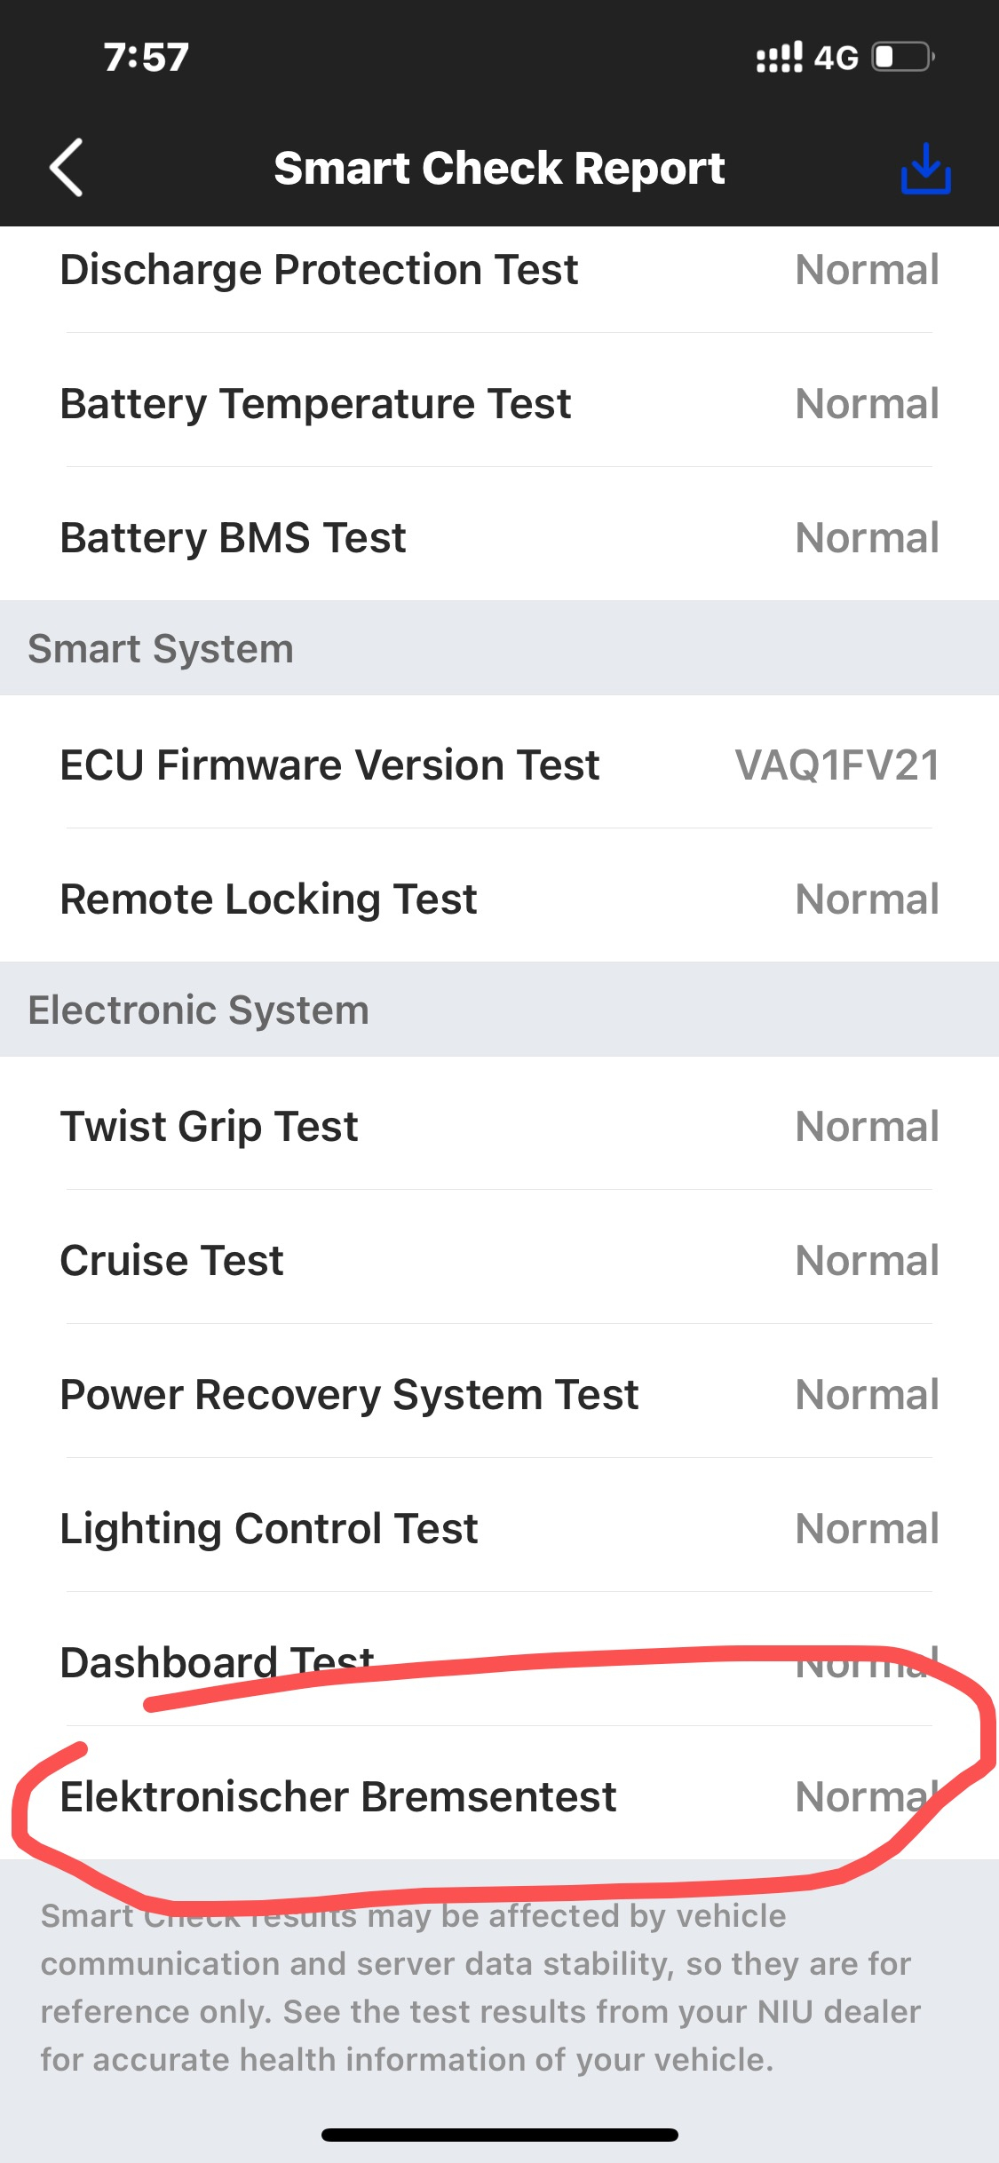
Task: Tap the 7:57 clock in status bar
Action: (x=146, y=58)
